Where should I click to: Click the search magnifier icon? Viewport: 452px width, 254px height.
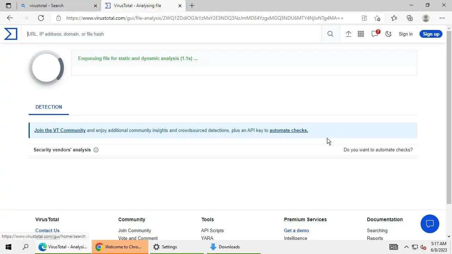point(330,34)
